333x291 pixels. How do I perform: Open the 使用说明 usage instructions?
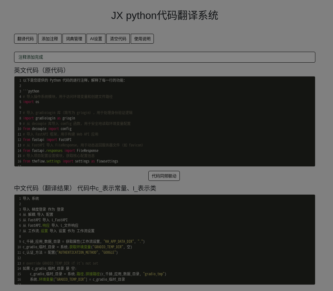coord(142,39)
